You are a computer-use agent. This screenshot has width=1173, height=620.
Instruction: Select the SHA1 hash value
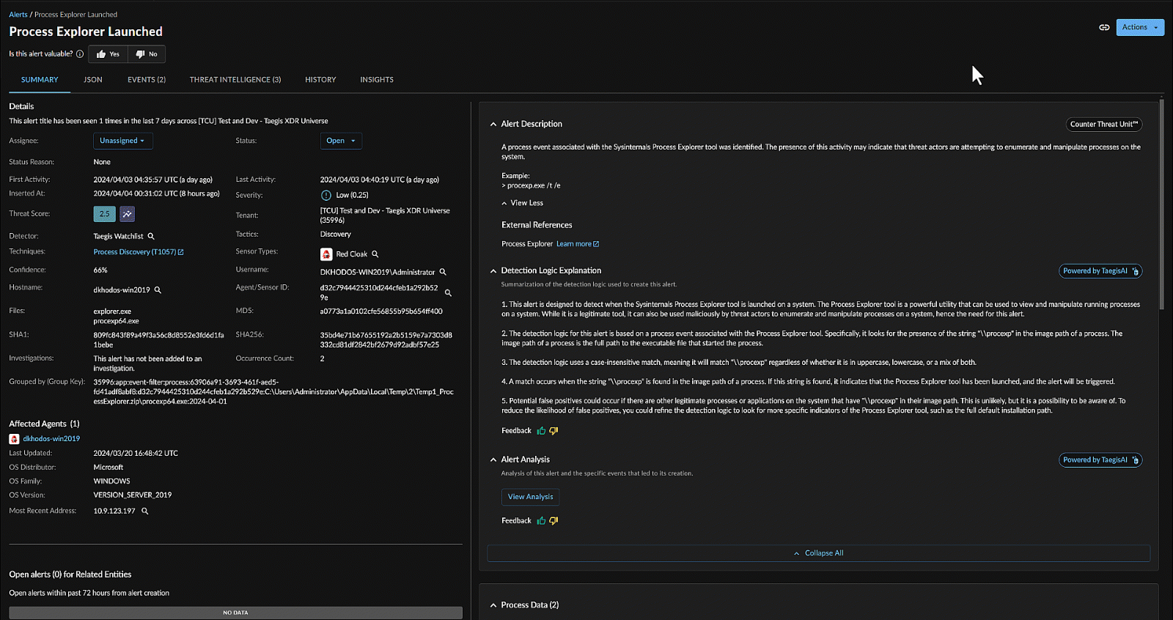[158, 340]
